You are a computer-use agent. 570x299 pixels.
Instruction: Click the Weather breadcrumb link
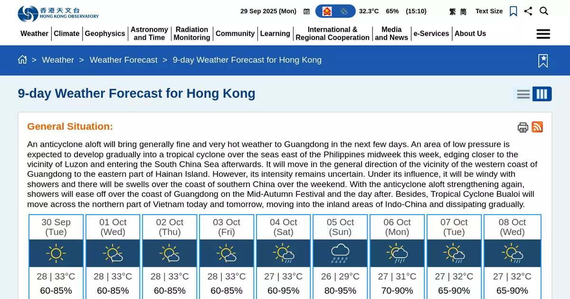click(x=58, y=60)
